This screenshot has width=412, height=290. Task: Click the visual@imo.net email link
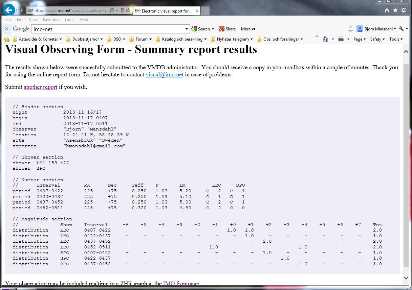click(165, 75)
